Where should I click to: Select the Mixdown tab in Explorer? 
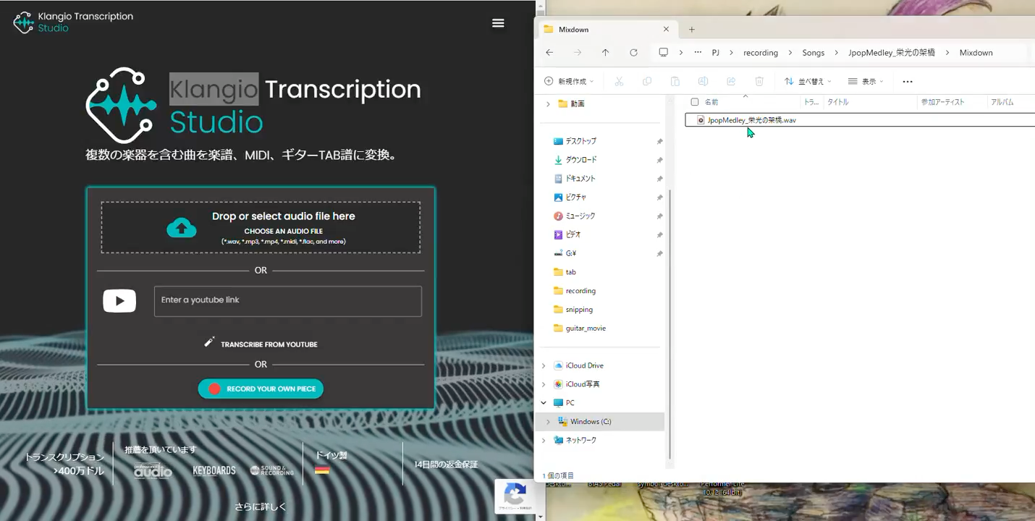pos(606,30)
